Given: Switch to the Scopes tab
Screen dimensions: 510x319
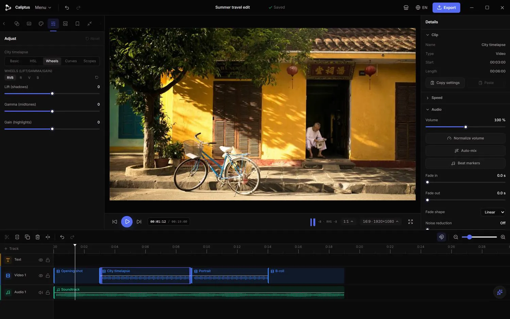Looking at the screenshot, I should click(90, 61).
